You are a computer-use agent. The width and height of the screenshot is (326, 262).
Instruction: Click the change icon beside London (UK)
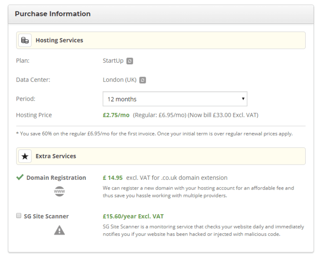[143, 80]
